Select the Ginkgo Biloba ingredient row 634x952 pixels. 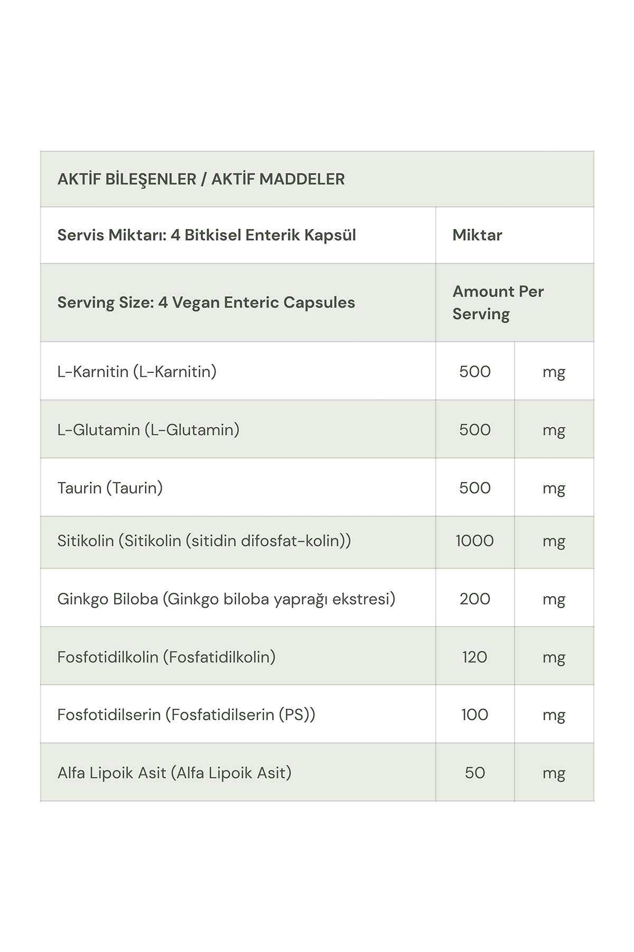click(226, 599)
